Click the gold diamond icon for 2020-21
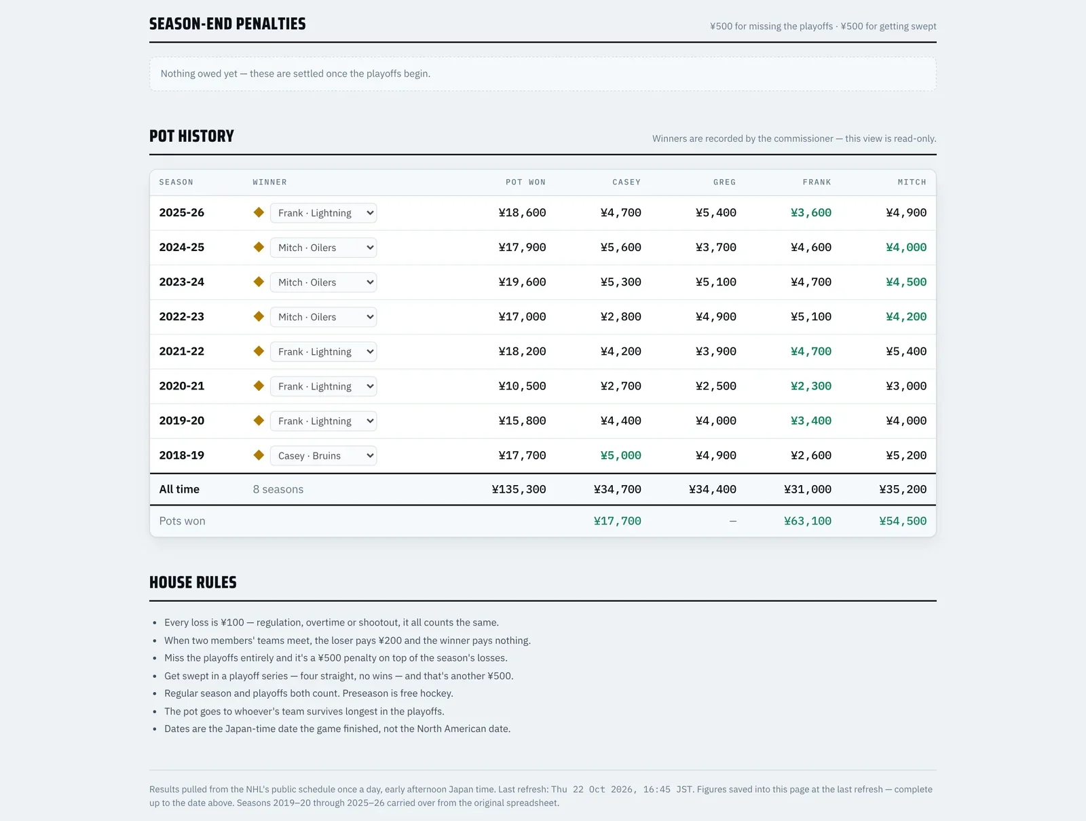 [x=259, y=385]
